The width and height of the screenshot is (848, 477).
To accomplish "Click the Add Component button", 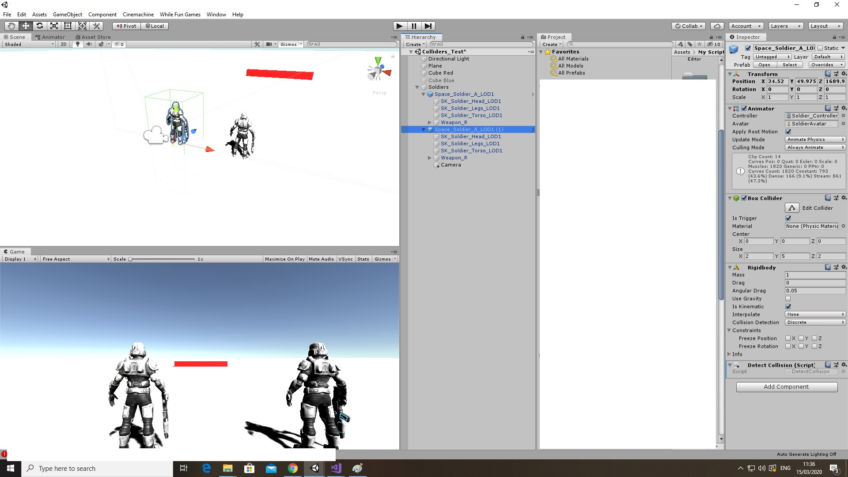I will click(787, 386).
